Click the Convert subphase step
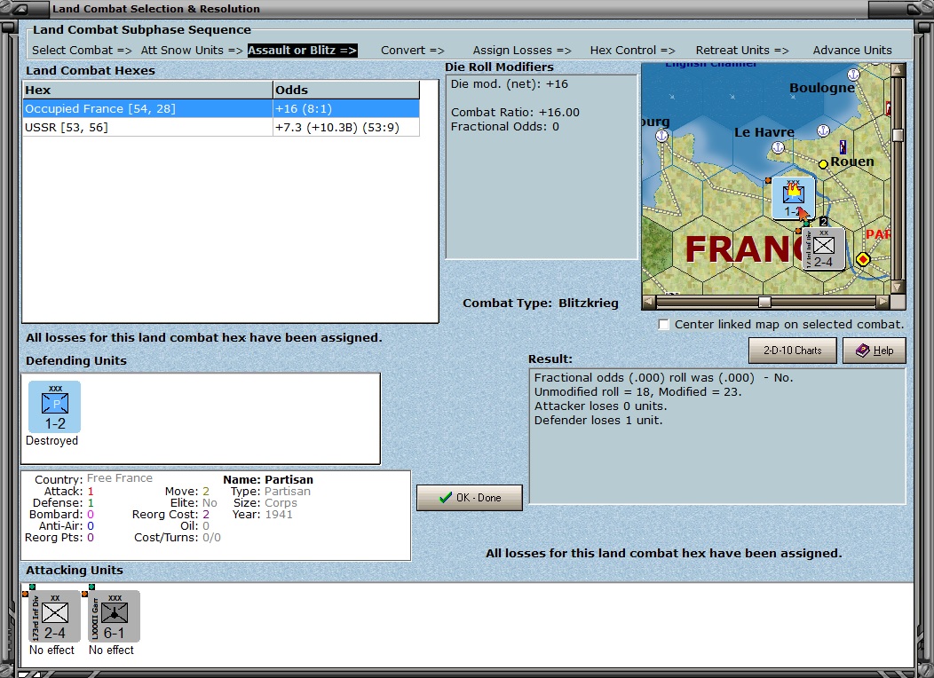 tap(413, 50)
